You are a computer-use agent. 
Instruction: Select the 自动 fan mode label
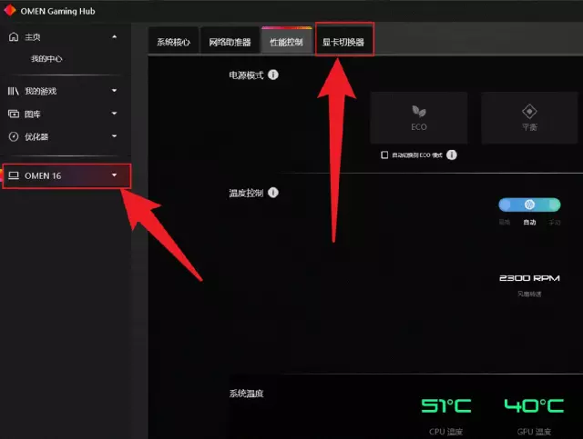point(529,223)
